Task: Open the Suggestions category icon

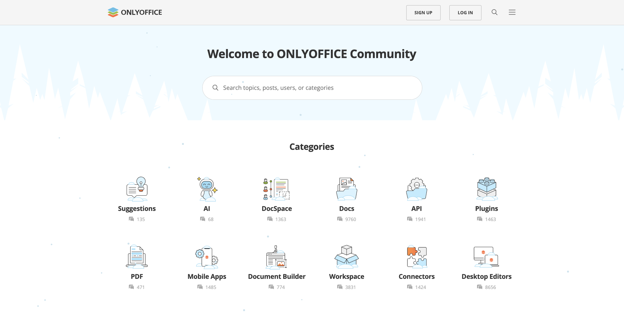Action: [x=137, y=189]
